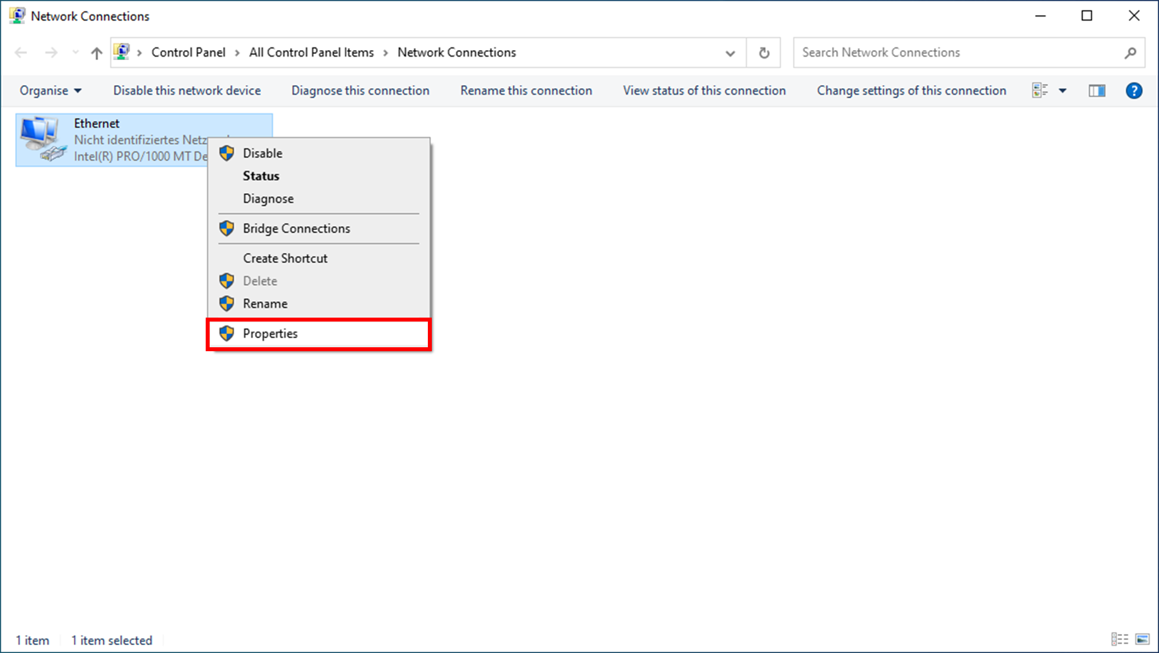Click the Search Network Connections field
This screenshot has height=653, width=1159.
click(x=956, y=53)
